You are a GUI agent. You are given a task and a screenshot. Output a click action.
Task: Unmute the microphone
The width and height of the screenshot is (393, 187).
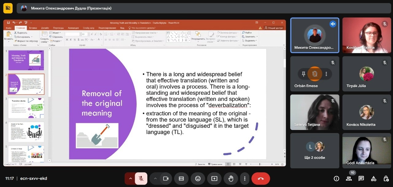[x=141, y=178]
